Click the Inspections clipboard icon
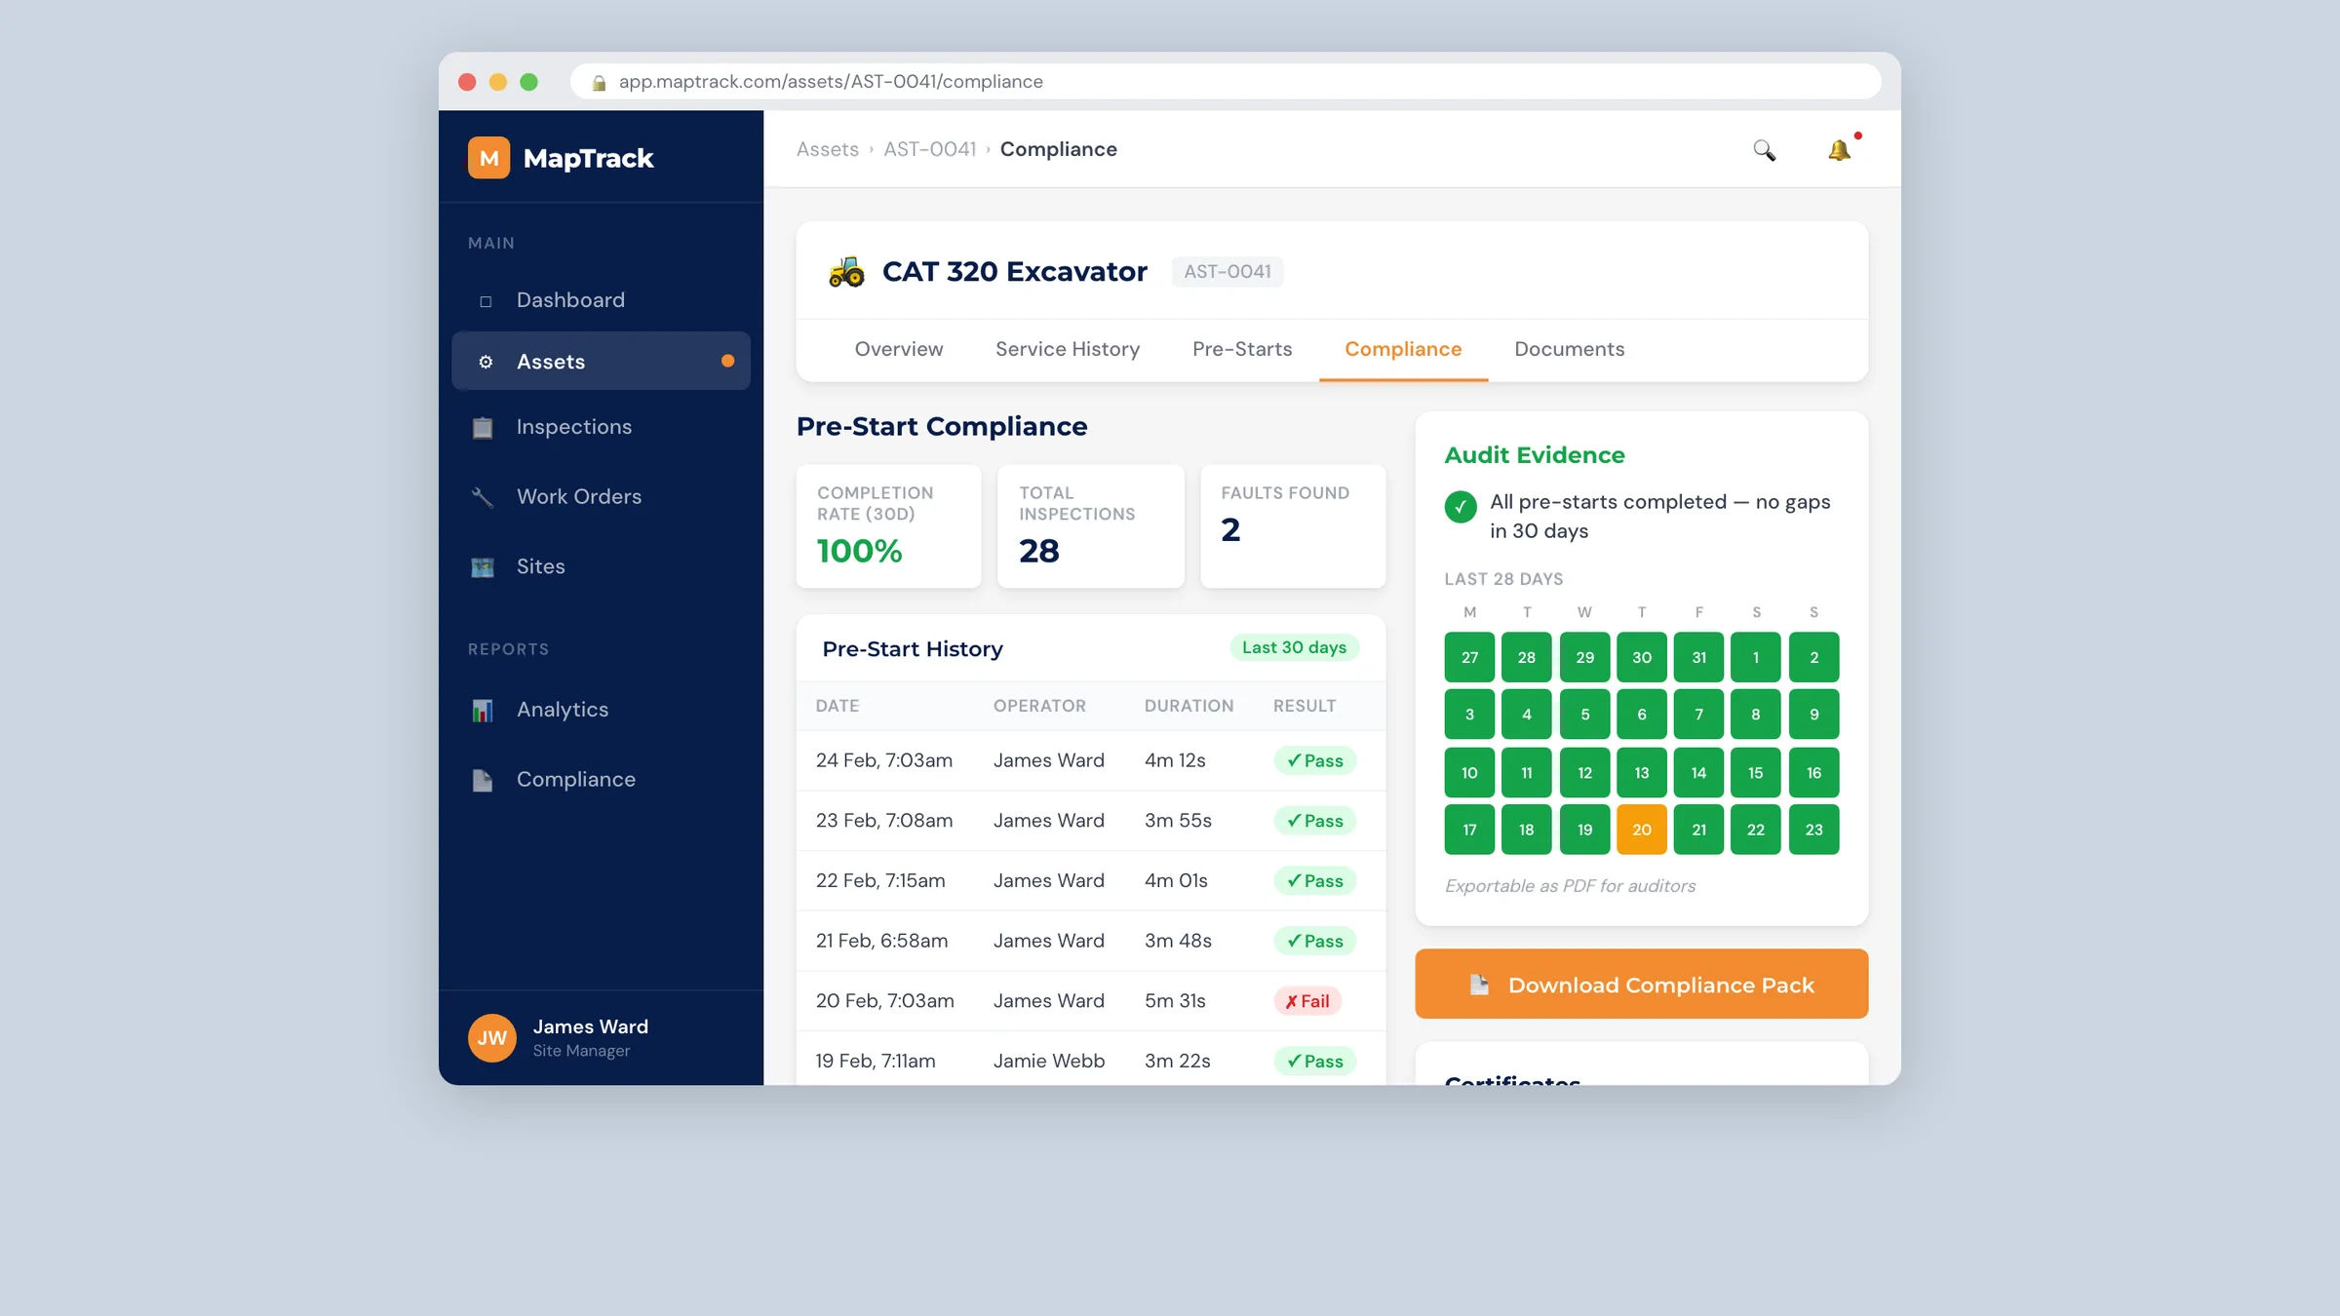Viewport: 2340px width, 1316px height. [483, 427]
